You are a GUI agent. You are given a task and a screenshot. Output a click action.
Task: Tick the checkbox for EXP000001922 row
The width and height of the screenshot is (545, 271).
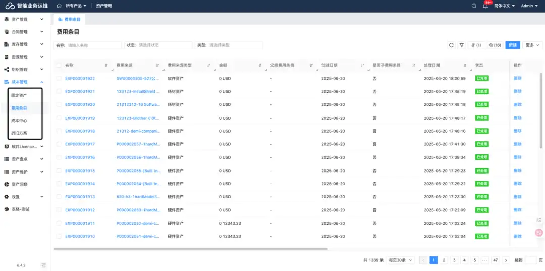59,78
